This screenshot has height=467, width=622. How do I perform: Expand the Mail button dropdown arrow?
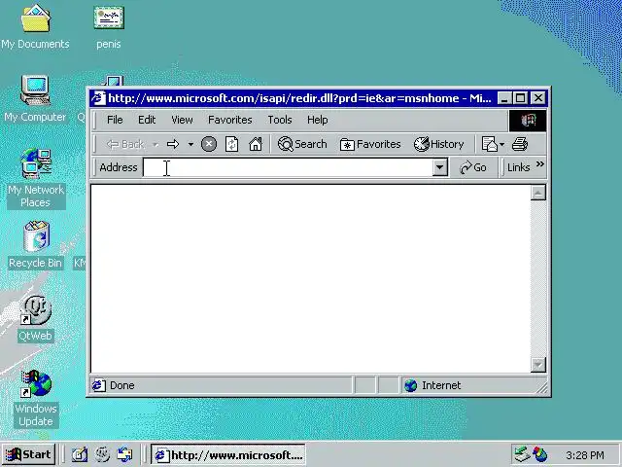pyautogui.click(x=502, y=145)
